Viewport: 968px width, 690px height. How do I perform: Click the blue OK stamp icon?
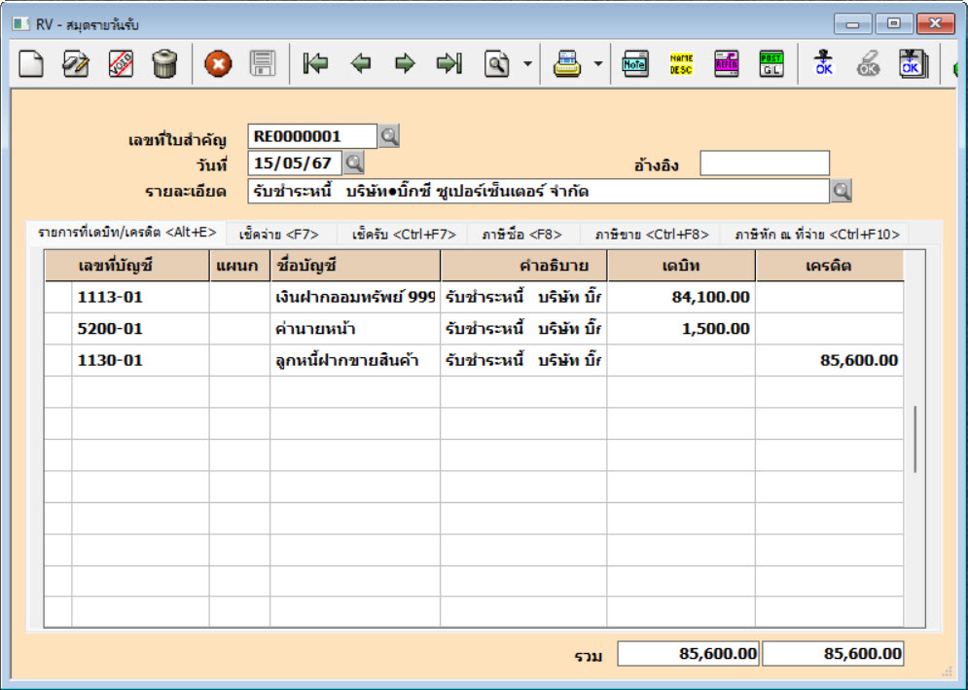point(824,63)
